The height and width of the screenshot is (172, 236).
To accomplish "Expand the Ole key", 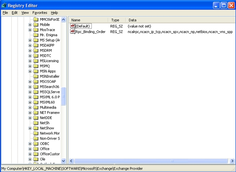I will click(30, 159).
